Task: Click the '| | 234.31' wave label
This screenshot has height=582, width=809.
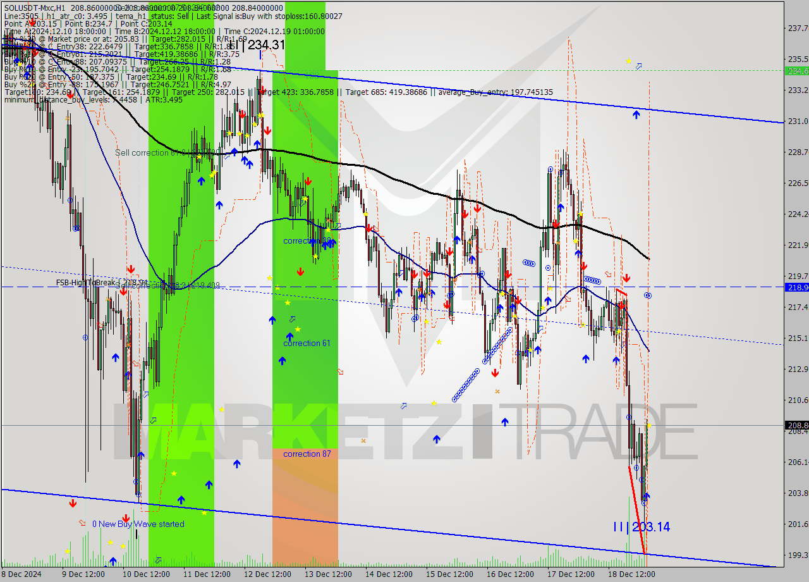Action: tap(257, 45)
